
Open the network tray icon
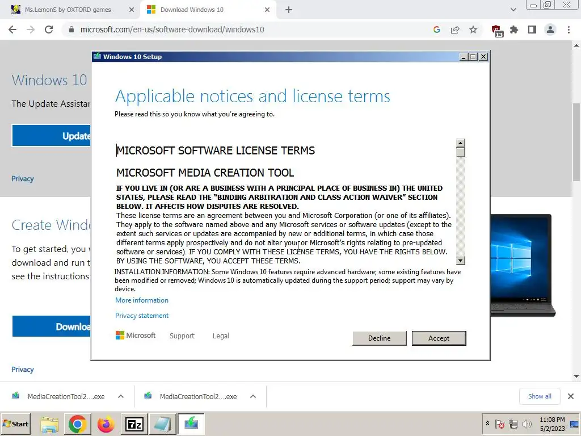click(513, 424)
